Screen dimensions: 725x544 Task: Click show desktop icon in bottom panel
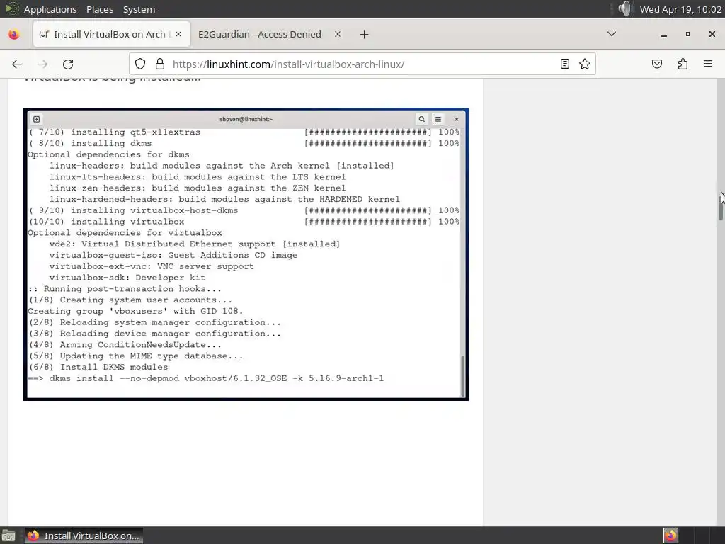click(x=8, y=535)
